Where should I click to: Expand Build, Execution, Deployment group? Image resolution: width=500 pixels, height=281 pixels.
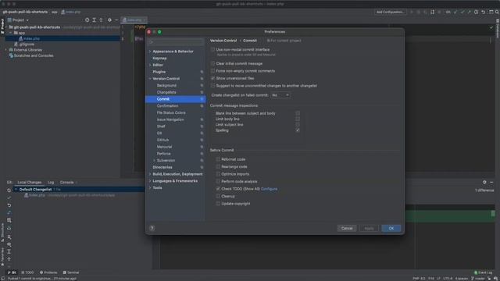point(150,174)
